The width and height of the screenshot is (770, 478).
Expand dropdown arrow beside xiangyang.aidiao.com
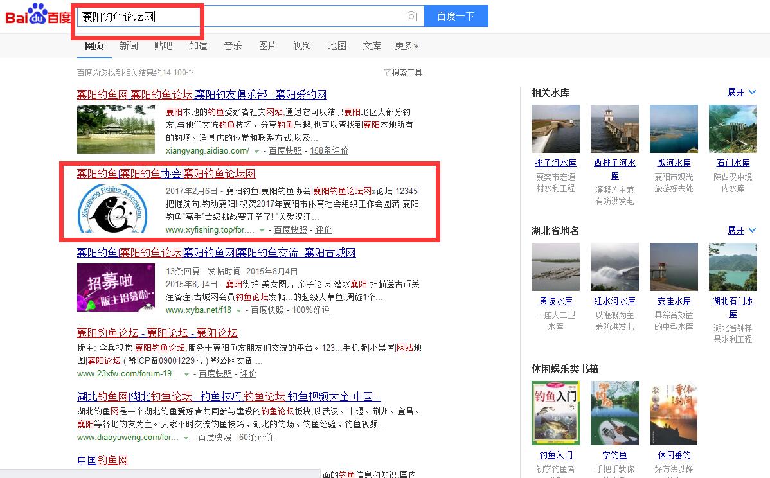[x=256, y=151]
